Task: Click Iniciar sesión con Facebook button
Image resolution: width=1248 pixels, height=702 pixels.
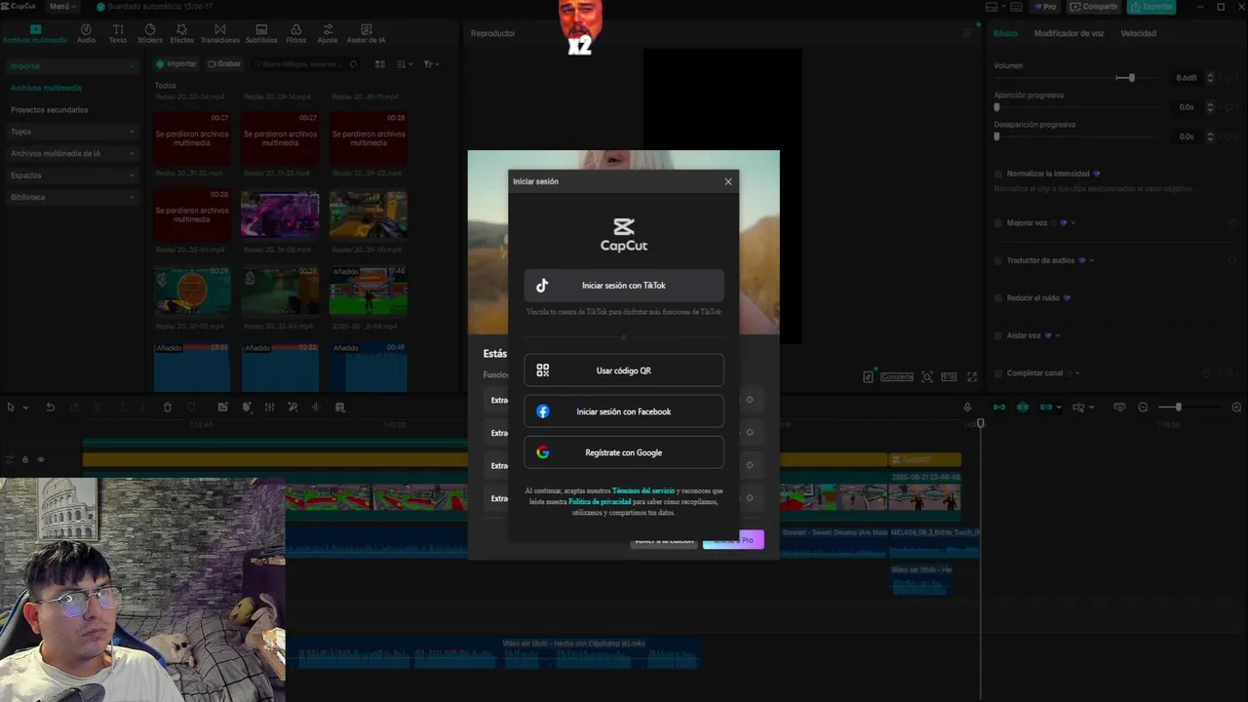Action: 624,411
